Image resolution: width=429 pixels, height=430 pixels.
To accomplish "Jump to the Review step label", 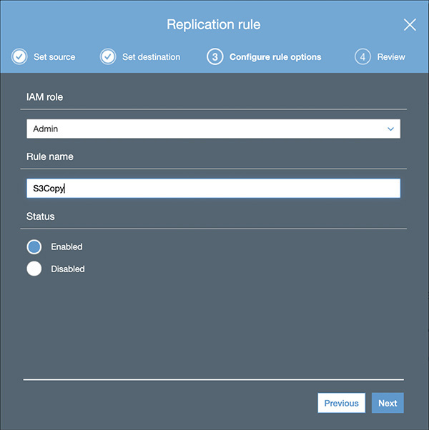I will pos(391,56).
